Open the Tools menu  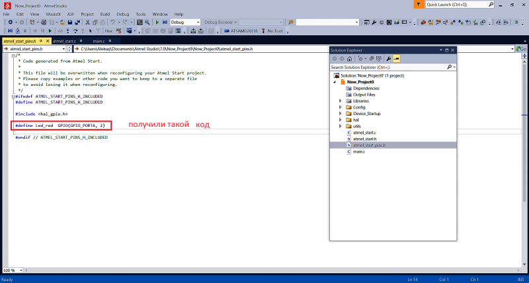click(141, 14)
